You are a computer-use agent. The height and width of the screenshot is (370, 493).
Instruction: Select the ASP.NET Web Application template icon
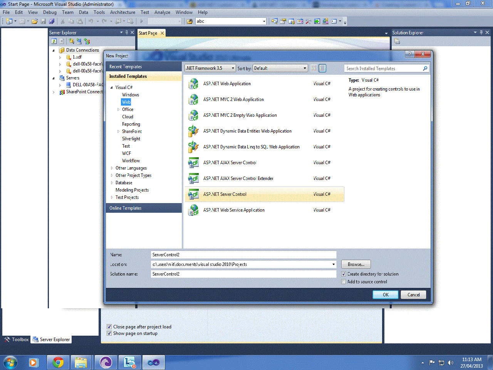tap(193, 83)
